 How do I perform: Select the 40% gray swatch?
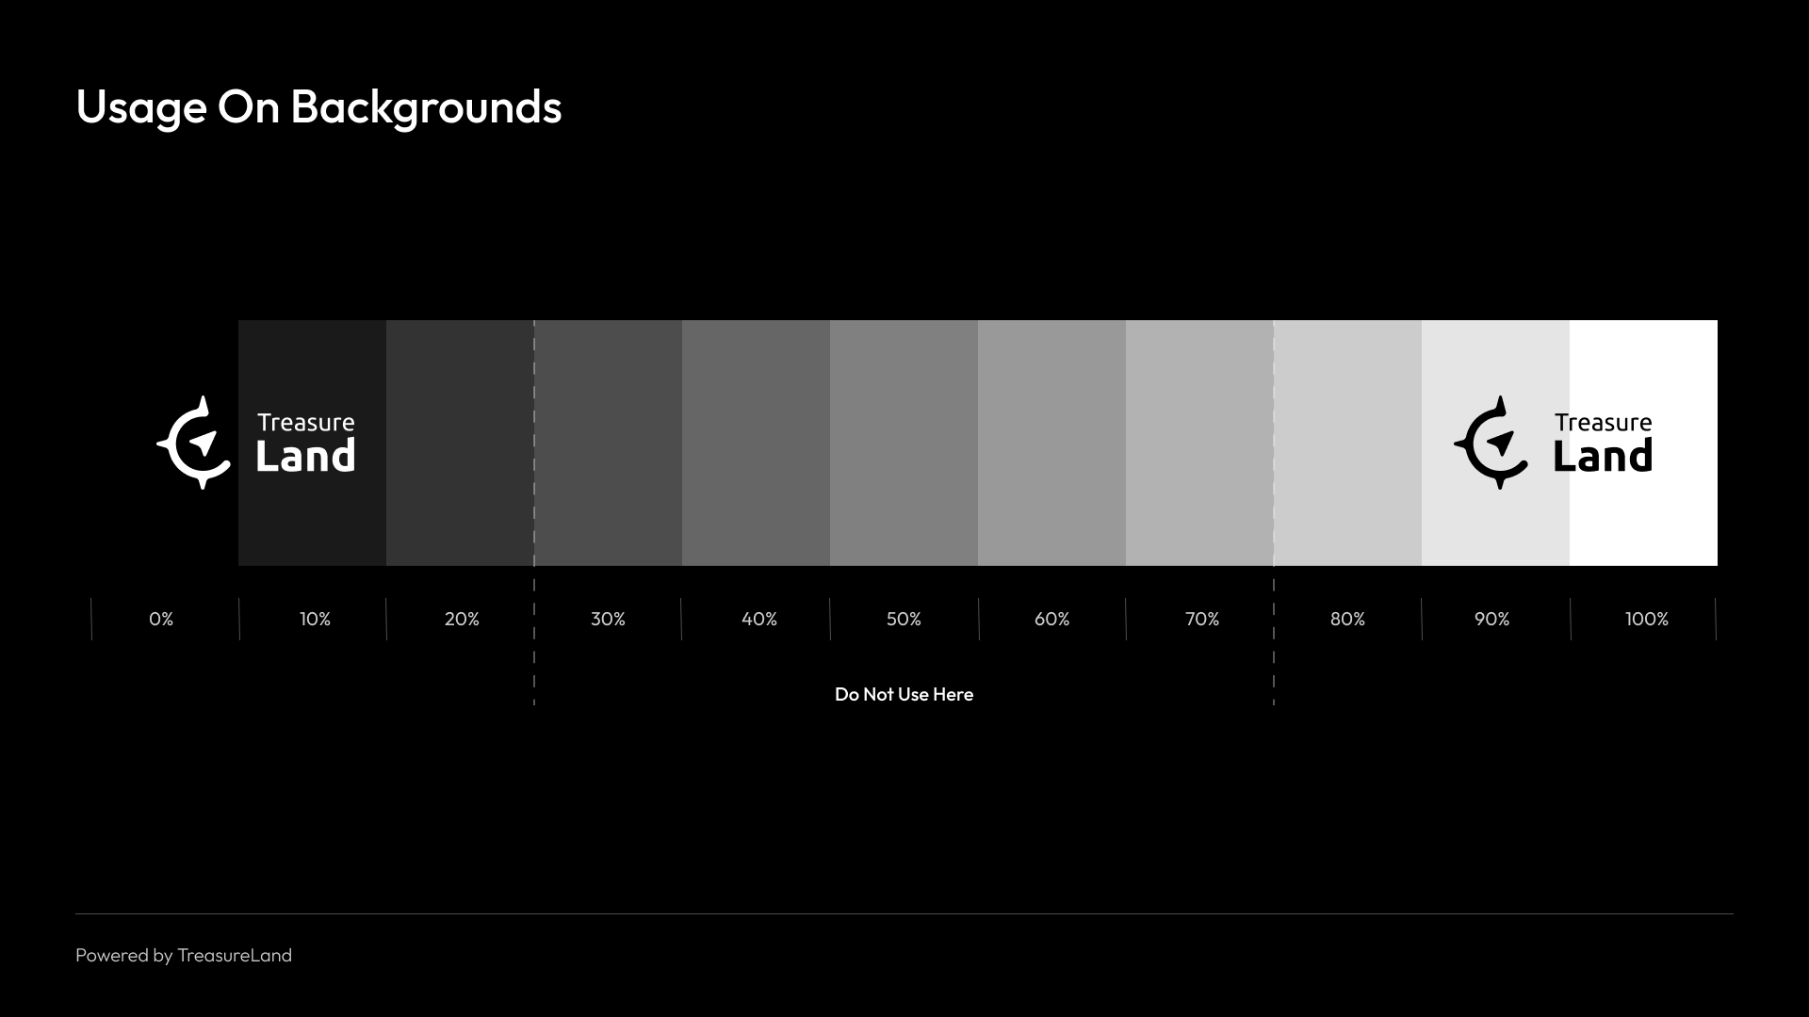756,443
